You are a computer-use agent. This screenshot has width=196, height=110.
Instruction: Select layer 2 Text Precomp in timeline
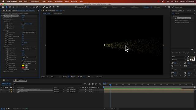click(23, 92)
